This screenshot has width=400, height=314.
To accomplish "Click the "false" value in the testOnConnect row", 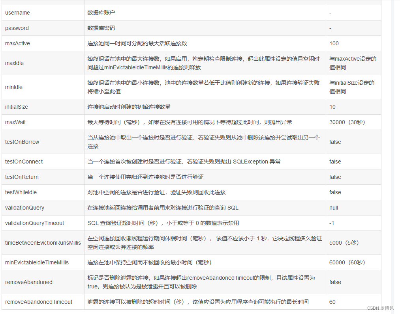I will click(335, 162).
